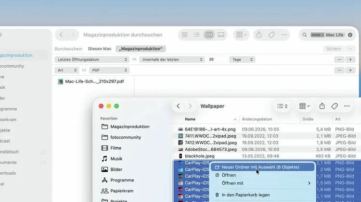
Task: Select Diesen Mac search scope
Action: 100,48
